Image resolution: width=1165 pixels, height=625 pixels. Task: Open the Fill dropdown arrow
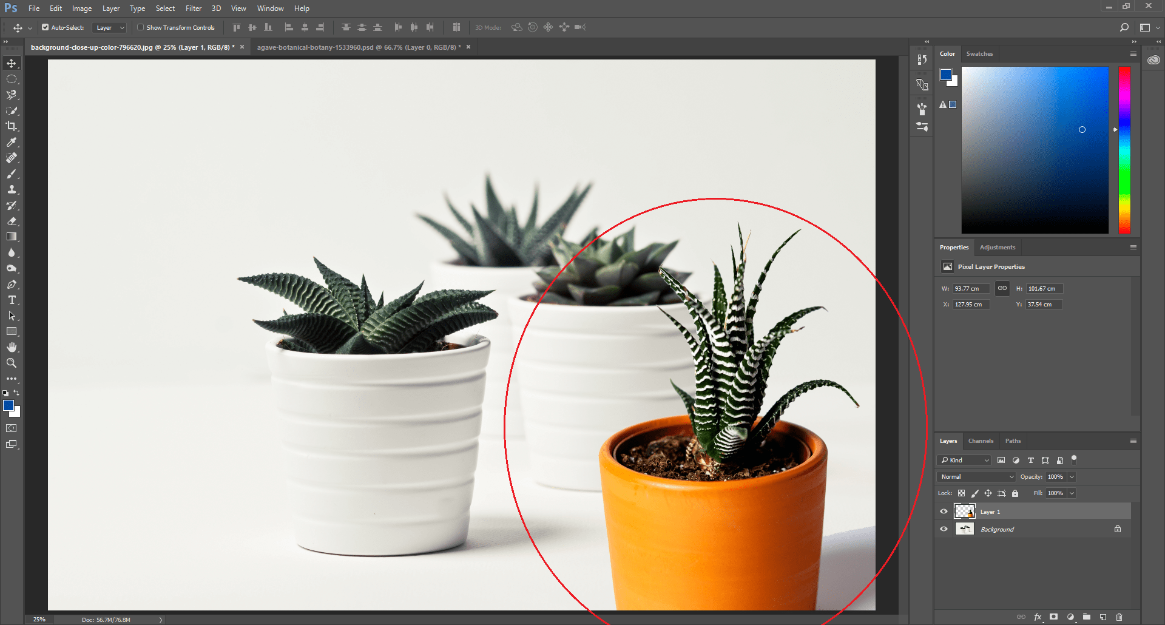point(1072,493)
